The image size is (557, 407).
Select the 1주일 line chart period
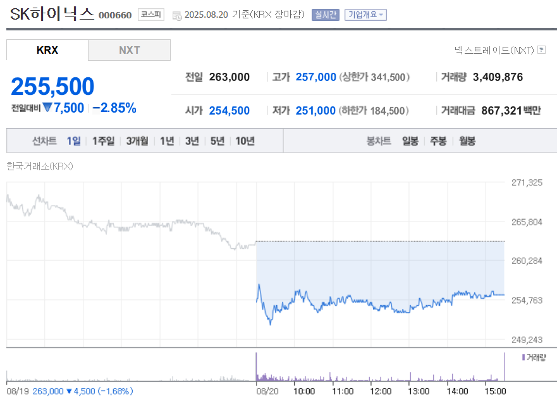point(104,141)
